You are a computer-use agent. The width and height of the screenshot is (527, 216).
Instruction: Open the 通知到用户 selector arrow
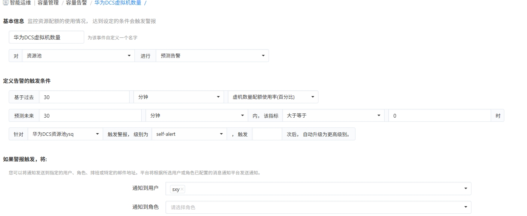(x=465, y=189)
